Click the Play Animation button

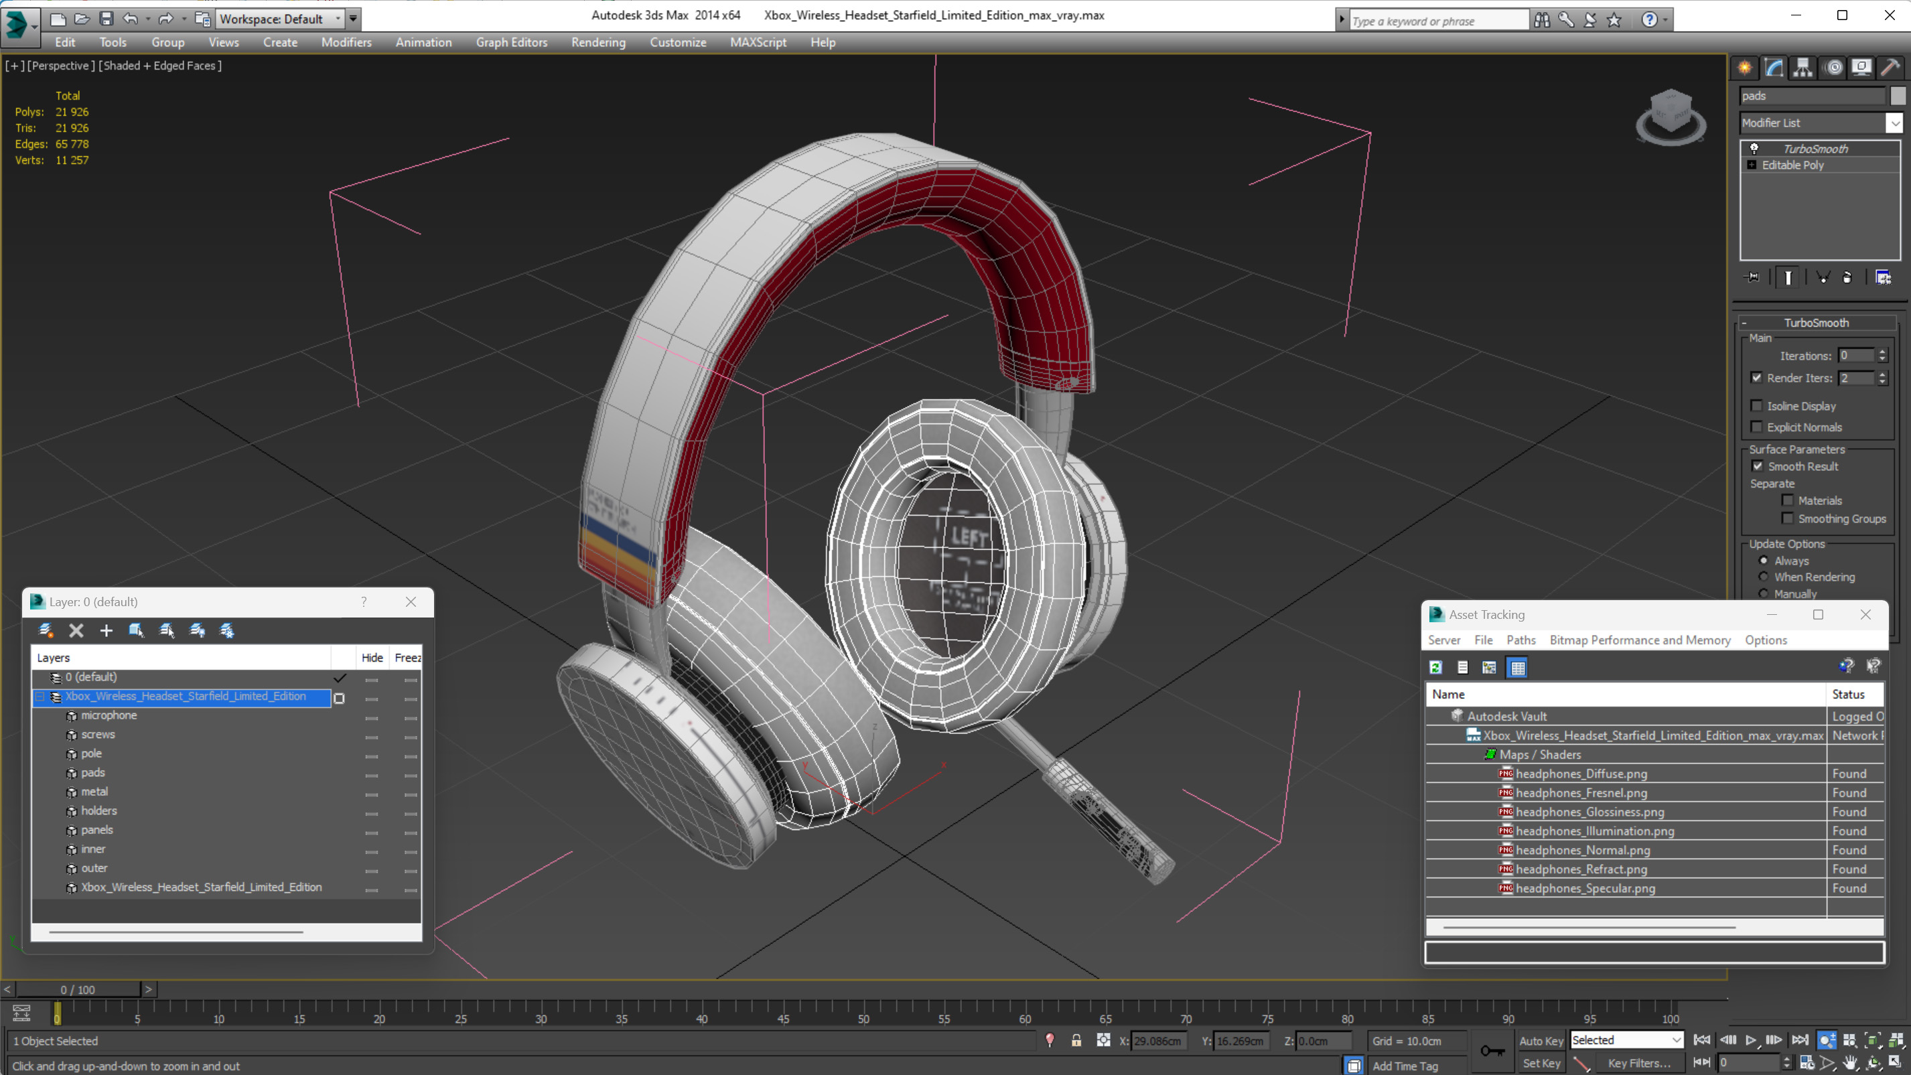coord(1751,1040)
